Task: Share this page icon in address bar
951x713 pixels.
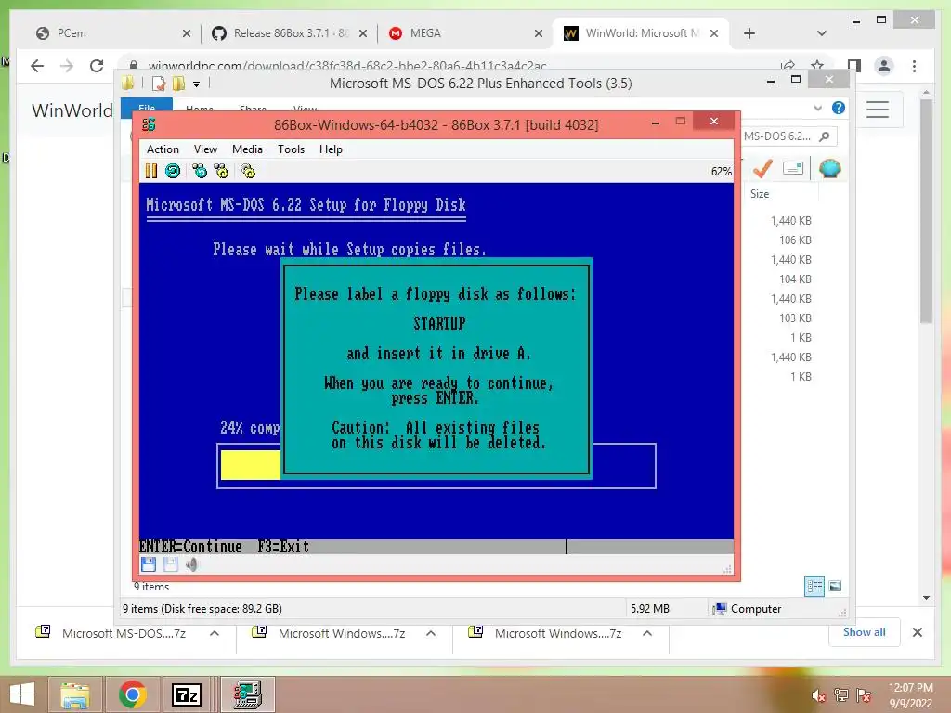Action: pos(788,65)
